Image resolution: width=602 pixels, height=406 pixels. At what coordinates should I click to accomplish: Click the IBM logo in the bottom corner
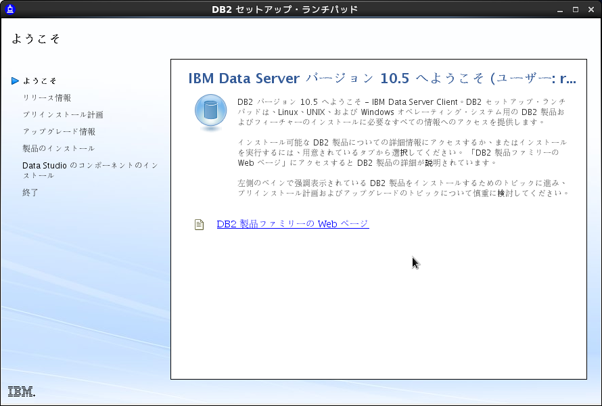pos(22,391)
